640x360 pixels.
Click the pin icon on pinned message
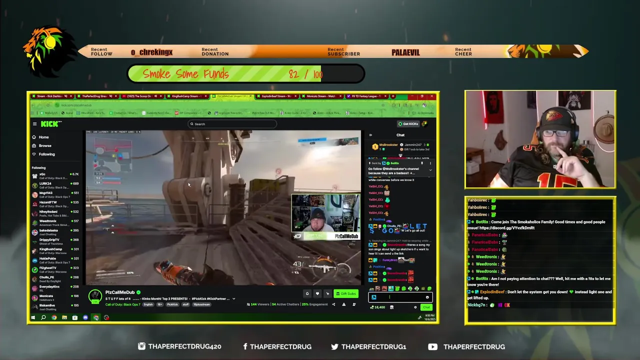click(421, 163)
